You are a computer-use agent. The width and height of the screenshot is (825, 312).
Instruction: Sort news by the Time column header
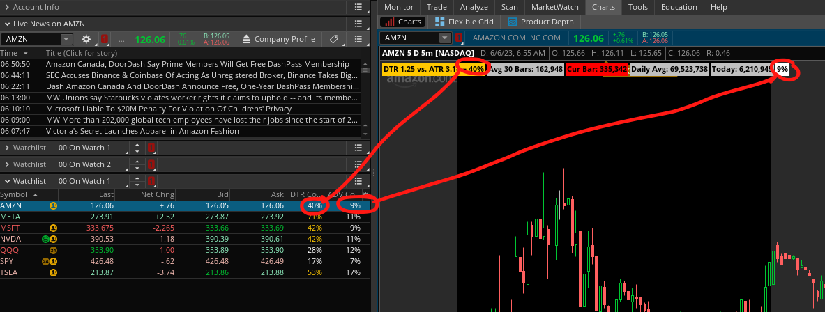point(22,53)
